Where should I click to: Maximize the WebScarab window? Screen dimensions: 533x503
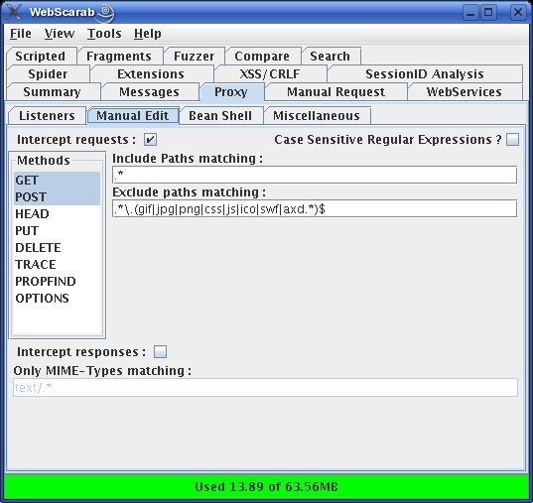[x=488, y=13]
